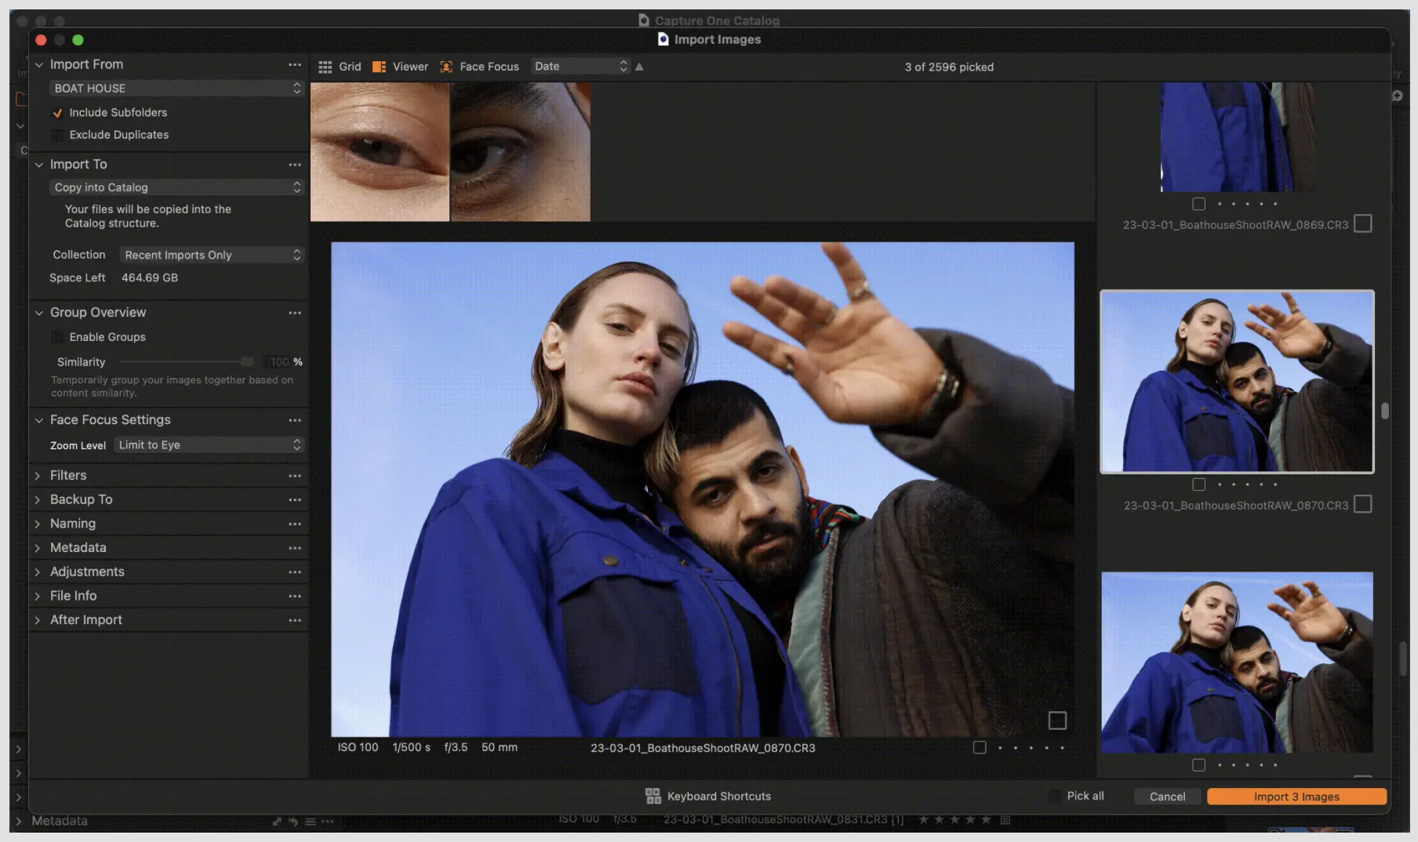Open Adjustments ellipsis menu
Viewport: 1418px width, 842px height.
coord(294,572)
